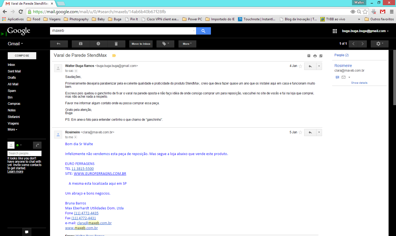The image size is (396, 236).
Task: Click the page scrollbar thumb on right
Action: click(394, 77)
